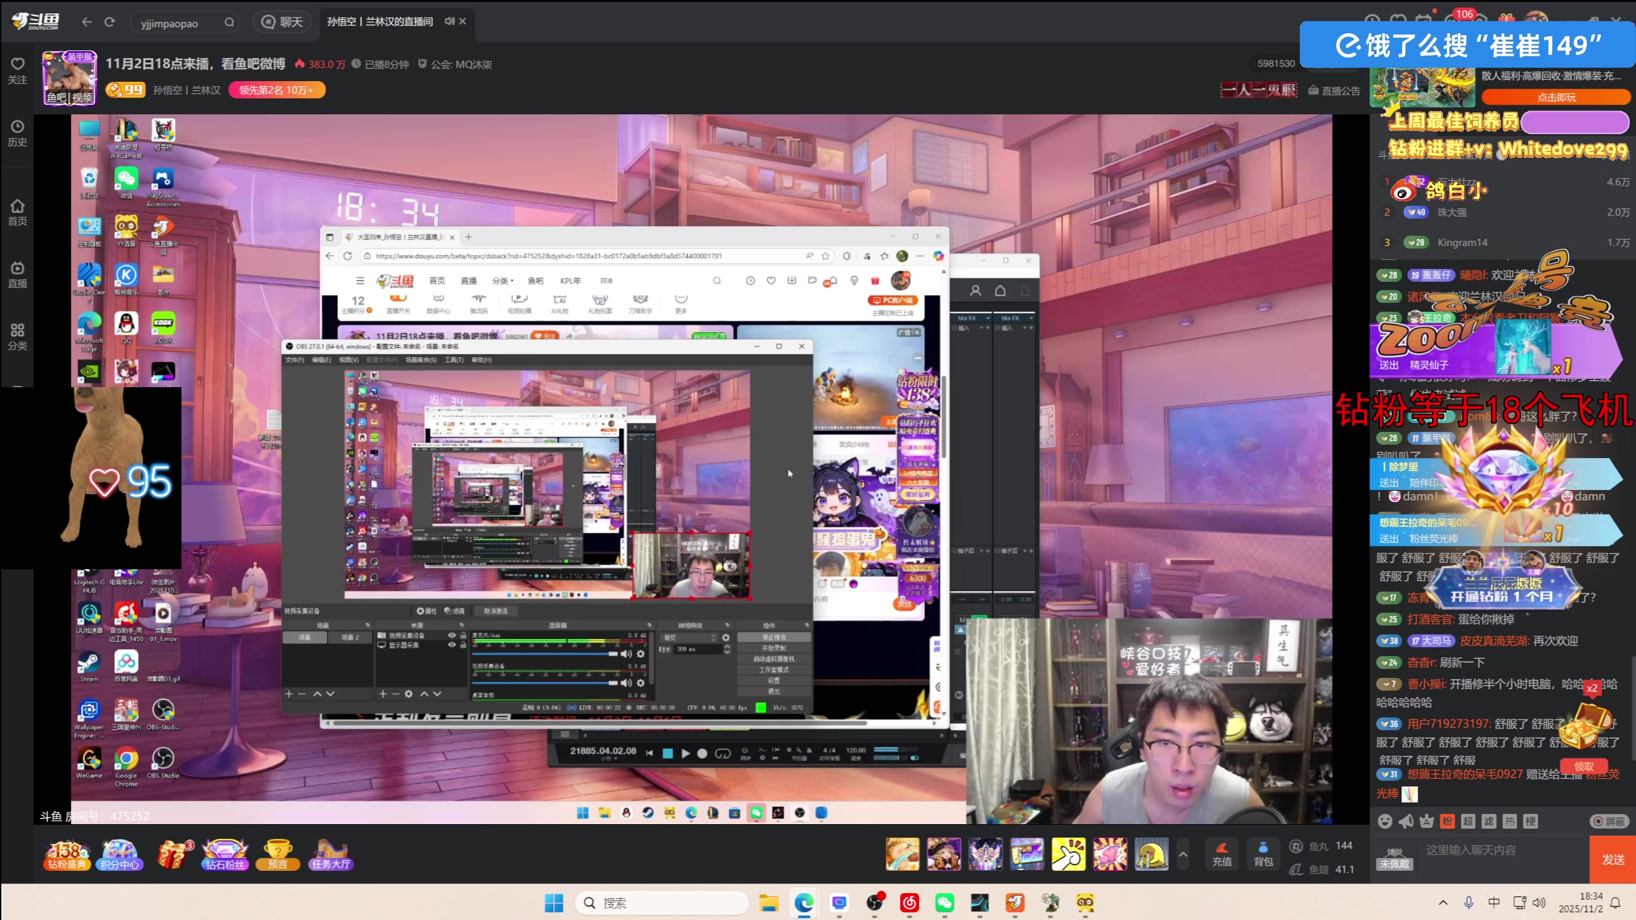Go to 首页 home in sidebar

[17, 212]
